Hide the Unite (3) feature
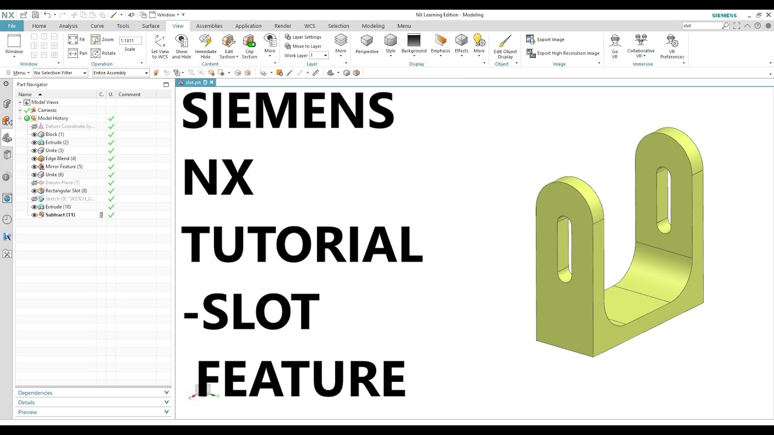The image size is (774, 435). [x=34, y=150]
